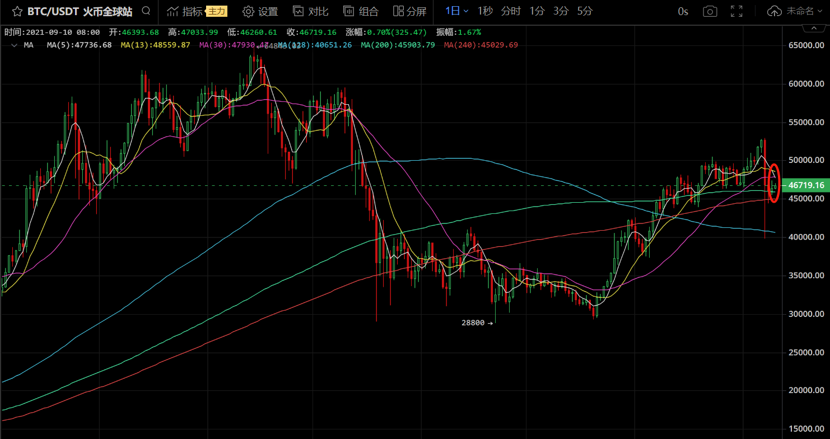
Task: Open symbol search via the magnifier icon
Action: point(146,11)
